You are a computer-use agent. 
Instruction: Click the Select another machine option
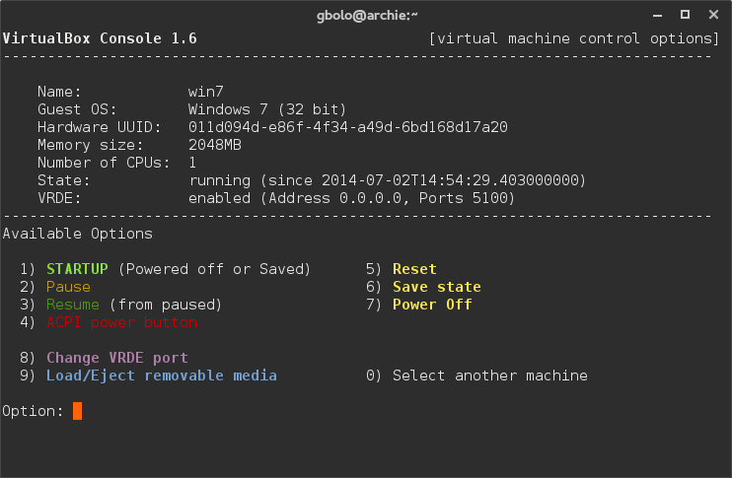pyautogui.click(x=490, y=376)
